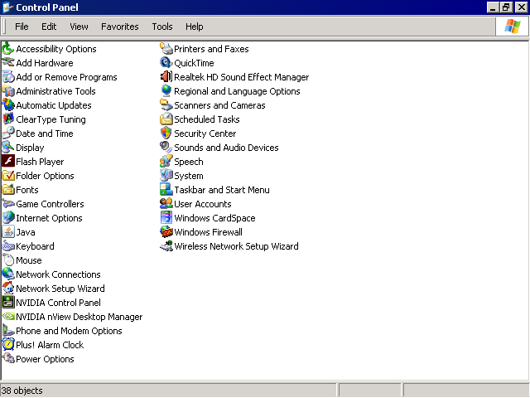The height and width of the screenshot is (398, 530).
Task: Open the Security Center shield icon
Action: pos(166,133)
